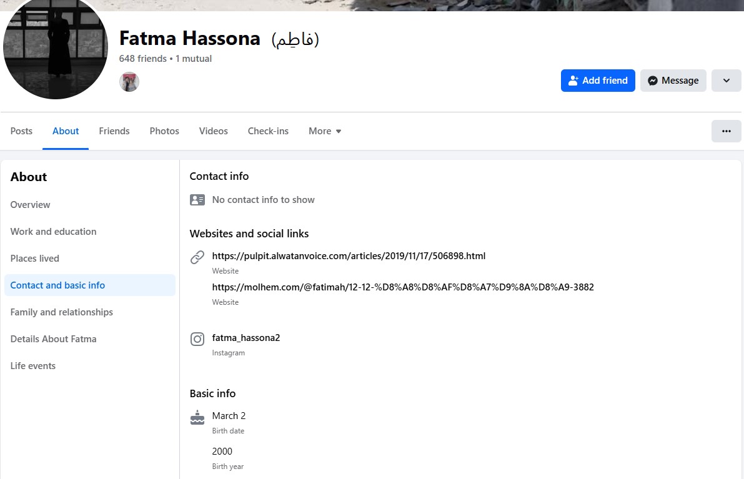Click the chain link icon next to websites

197,257
